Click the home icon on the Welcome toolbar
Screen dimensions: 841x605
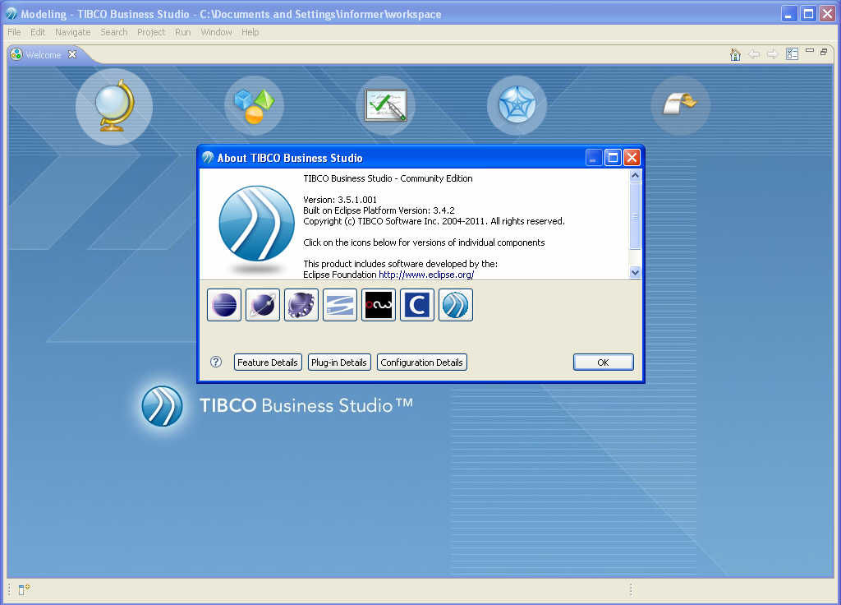(x=734, y=53)
